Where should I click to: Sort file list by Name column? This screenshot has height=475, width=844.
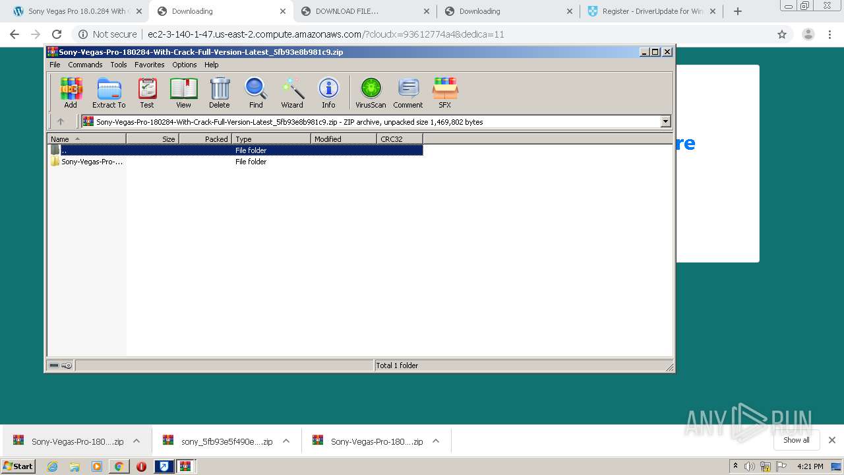pyautogui.click(x=86, y=139)
